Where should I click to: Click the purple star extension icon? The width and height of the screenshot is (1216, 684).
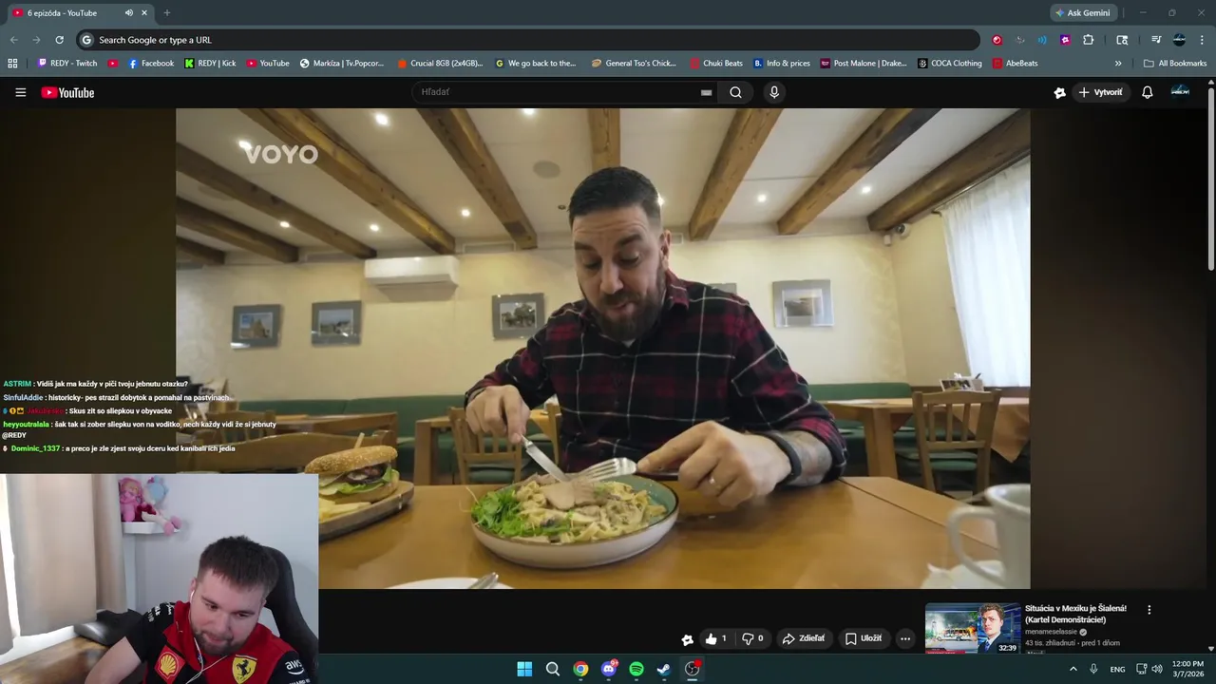coord(1065,40)
